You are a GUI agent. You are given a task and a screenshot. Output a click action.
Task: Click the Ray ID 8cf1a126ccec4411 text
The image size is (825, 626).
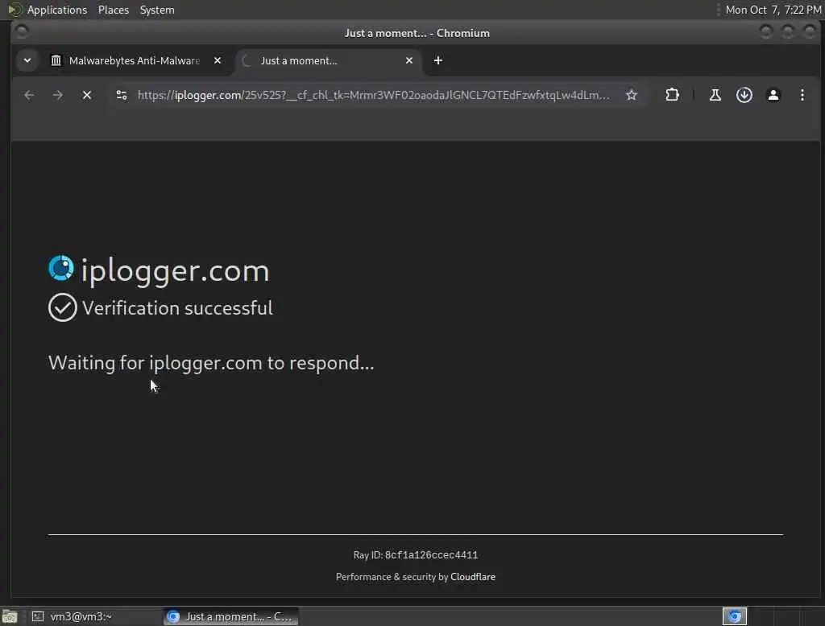click(416, 555)
